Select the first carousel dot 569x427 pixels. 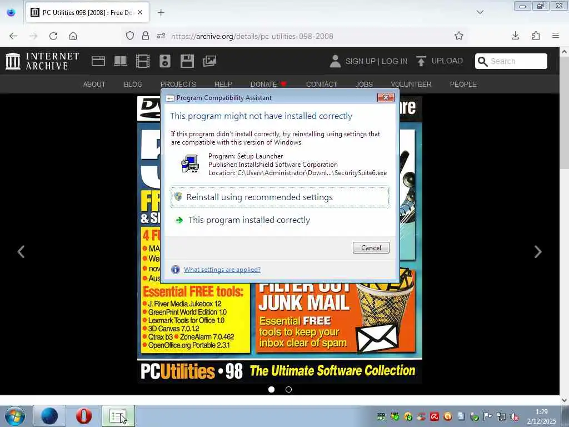271,390
